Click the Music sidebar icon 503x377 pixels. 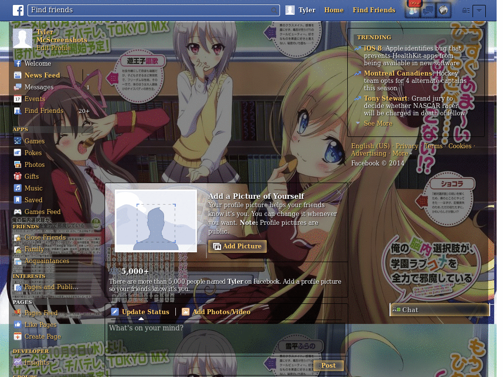pyautogui.click(x=18, y=188)
